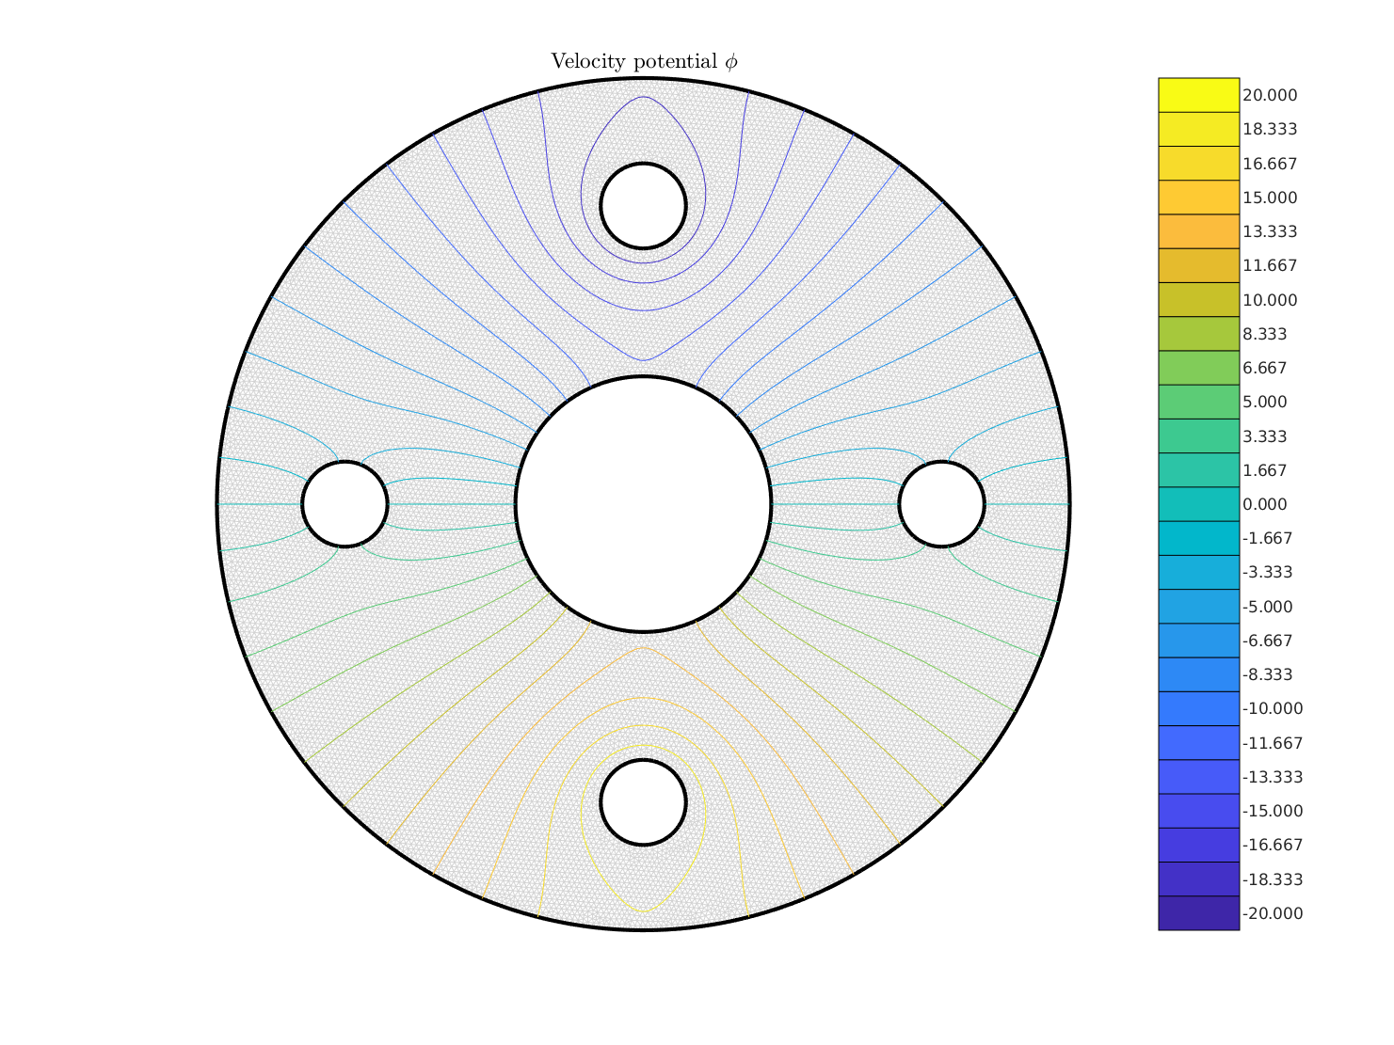Click the small right circular hole
The height and width of the screenshot is (1045, 1394).
[942, 504]
